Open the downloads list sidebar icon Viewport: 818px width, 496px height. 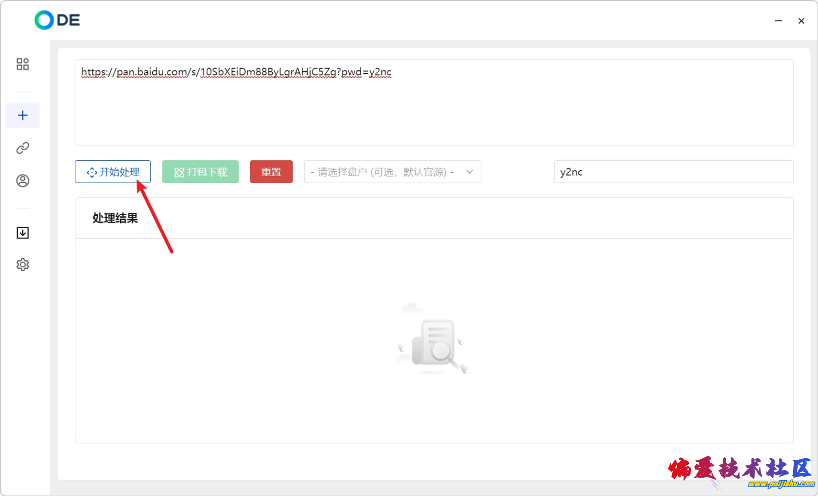pos(23,233)
